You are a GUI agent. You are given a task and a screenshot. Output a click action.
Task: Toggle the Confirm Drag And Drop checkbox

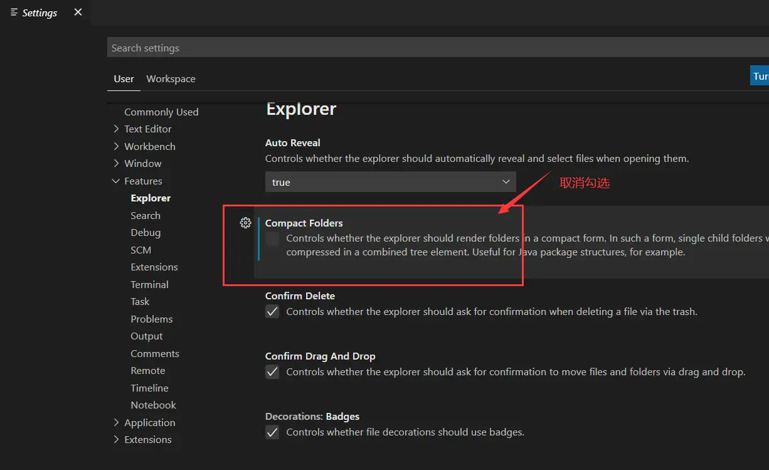(x=272, y=371)
